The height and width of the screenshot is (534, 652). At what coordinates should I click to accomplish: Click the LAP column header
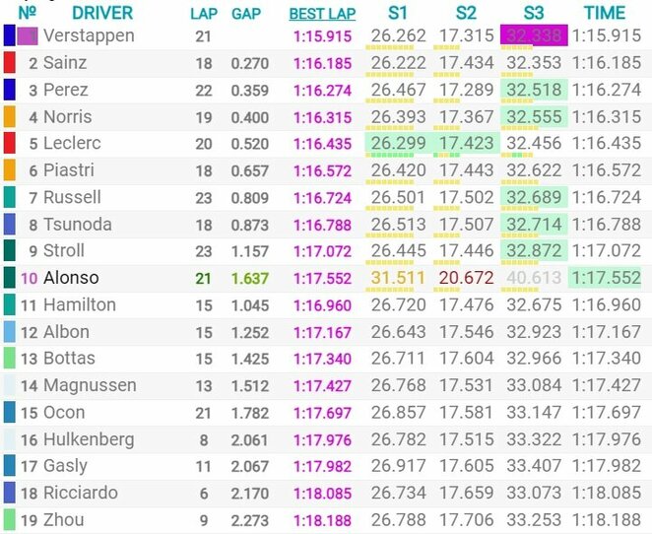(x=203, y=14)
